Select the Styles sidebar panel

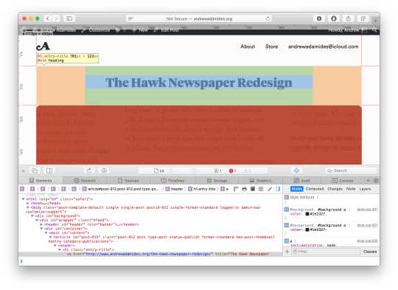[297, 189]
